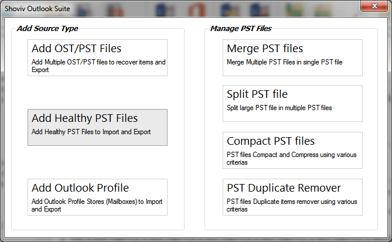Click empty space between Add OST/PST and Healthy PST buttons
The height and width of the screenshot is (242, 392).
click(x=97, y=93)
